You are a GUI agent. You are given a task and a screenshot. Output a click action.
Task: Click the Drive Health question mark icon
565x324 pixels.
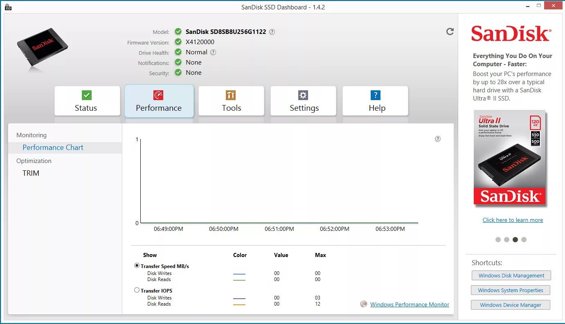click(x=213, y=52)
